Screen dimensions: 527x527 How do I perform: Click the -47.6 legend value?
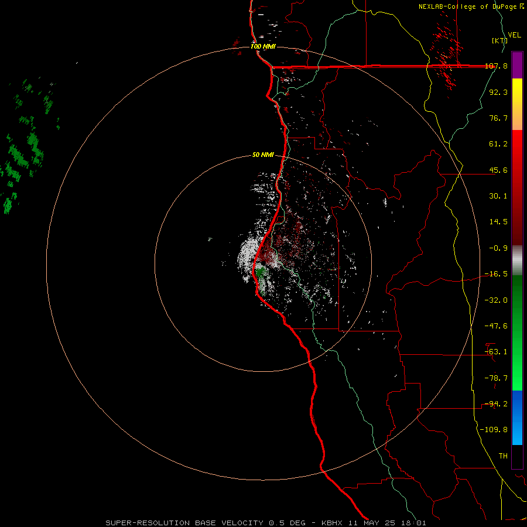(x=496, y=326)
